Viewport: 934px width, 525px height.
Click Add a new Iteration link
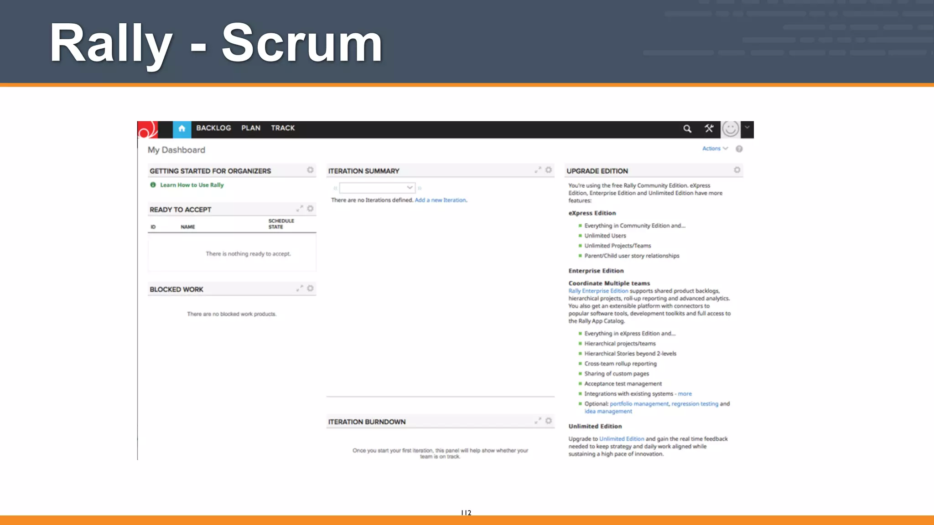coord(441,200)
